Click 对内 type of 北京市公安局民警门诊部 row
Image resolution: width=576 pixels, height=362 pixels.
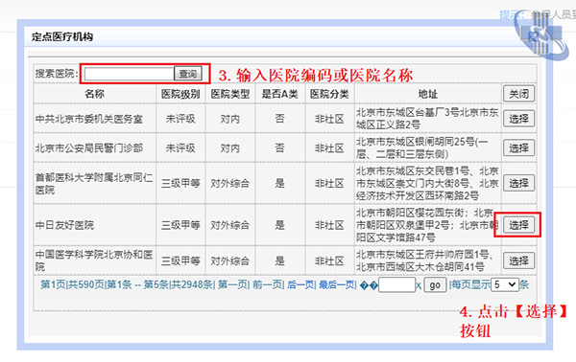point(230,148)
